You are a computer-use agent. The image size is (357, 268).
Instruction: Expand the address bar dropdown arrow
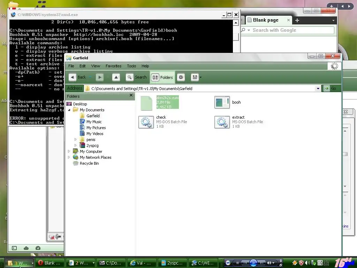[318, 88]
